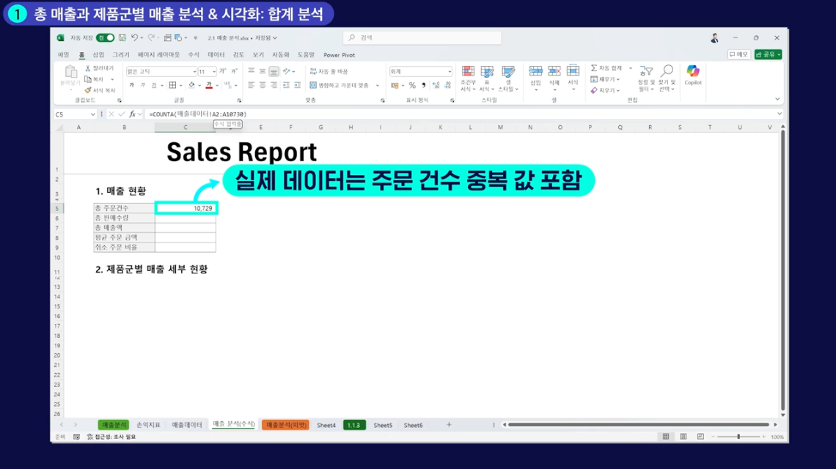
Task: Click 정렬 및 필터 sort and filter icon
Action: [x=645, y=72]
